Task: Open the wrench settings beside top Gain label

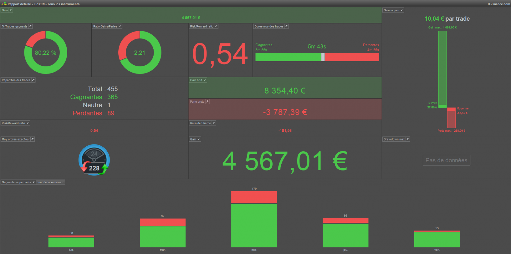Action: click(x=11, y=10)
